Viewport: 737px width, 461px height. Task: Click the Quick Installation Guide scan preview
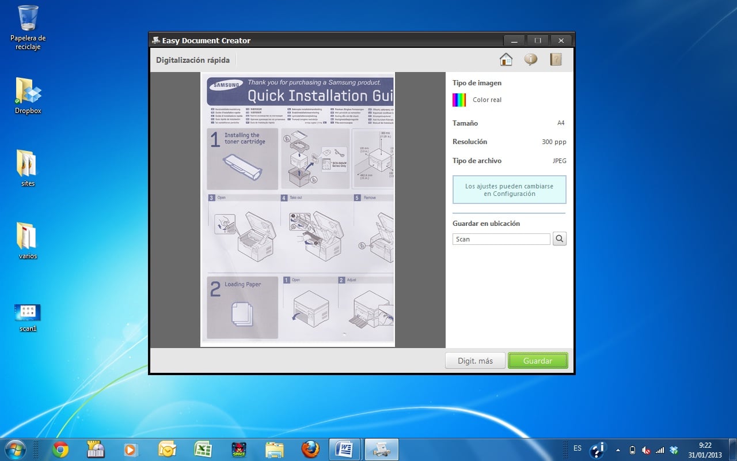[297, 209]
